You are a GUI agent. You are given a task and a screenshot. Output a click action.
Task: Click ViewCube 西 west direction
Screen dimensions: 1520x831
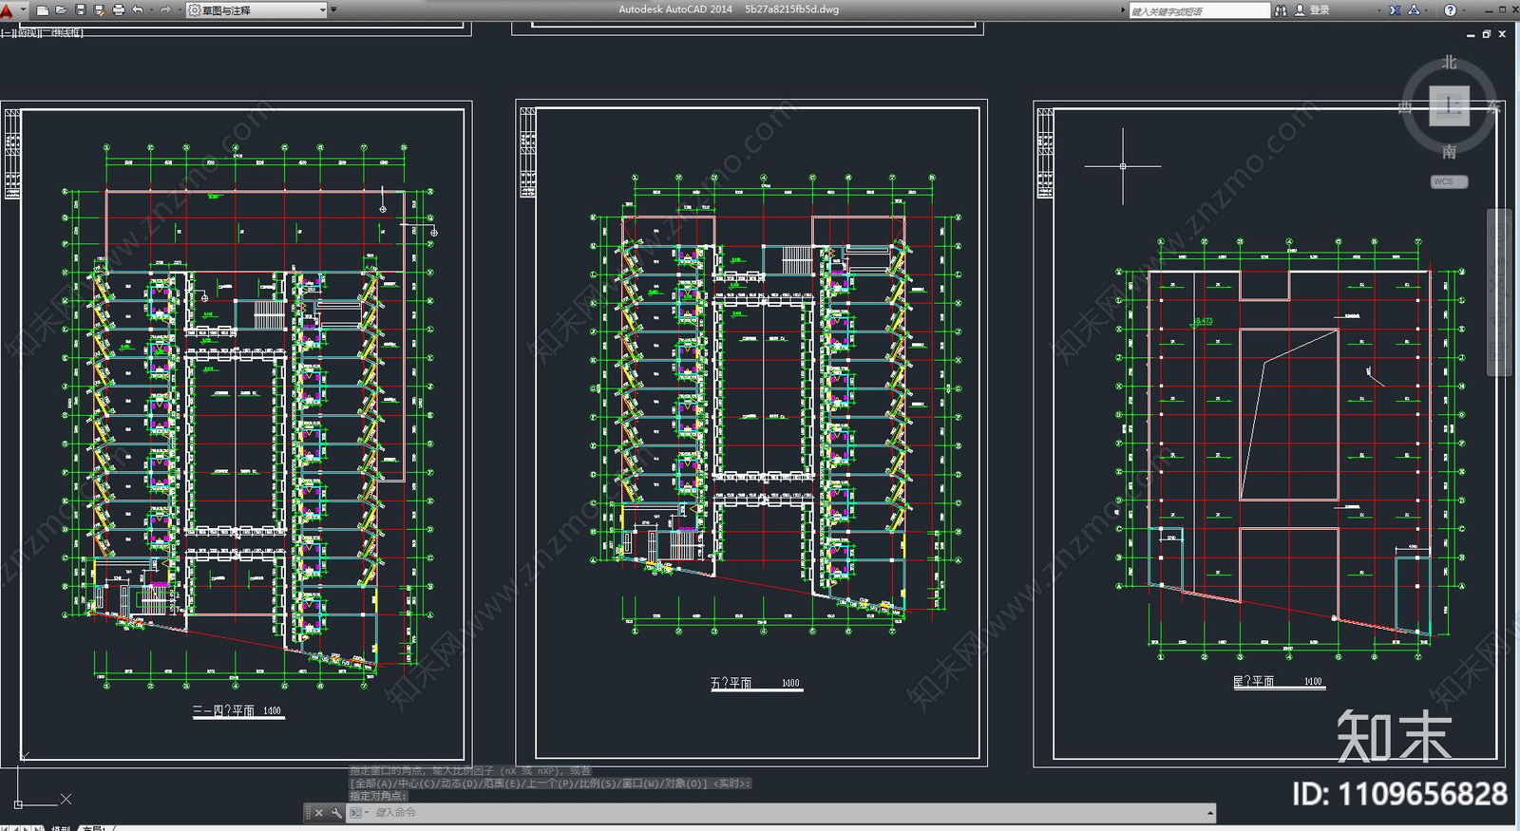1405,106
